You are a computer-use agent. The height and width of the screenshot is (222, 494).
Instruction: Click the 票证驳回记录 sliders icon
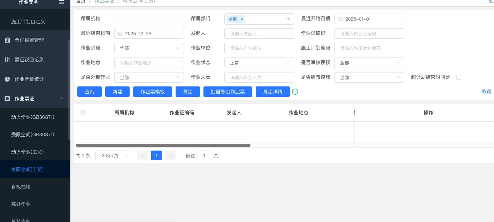pyautogui.click(x=7, y=60)
